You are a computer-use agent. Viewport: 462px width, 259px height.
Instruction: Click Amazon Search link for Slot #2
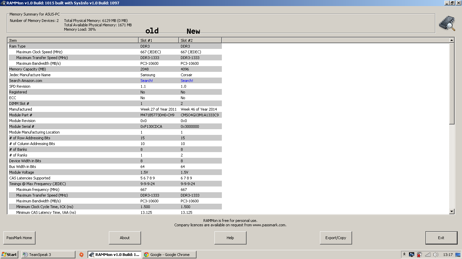coord(187,81)
